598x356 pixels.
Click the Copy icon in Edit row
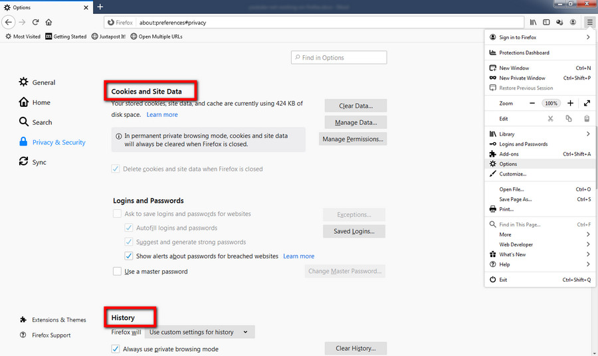pyautogui.click(x=569, y=118)
